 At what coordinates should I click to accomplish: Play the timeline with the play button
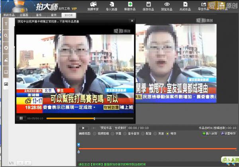(x=83, y=128)
